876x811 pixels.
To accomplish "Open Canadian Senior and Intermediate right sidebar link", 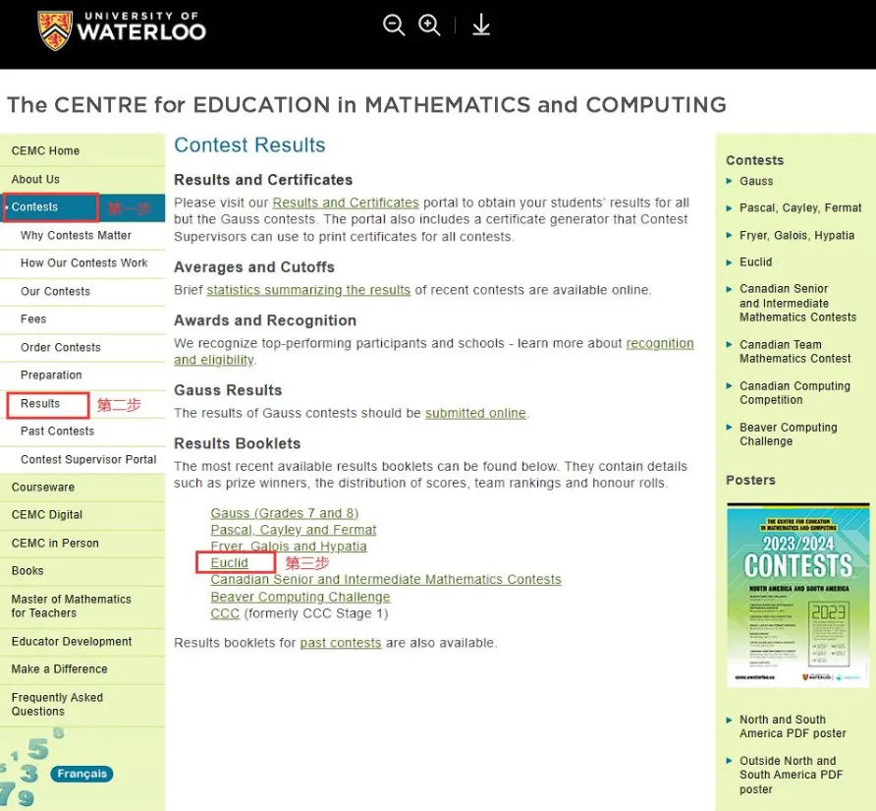I will tap(797, 303).
